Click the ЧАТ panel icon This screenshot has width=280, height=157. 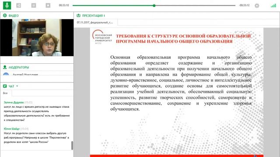coord(5,86)
